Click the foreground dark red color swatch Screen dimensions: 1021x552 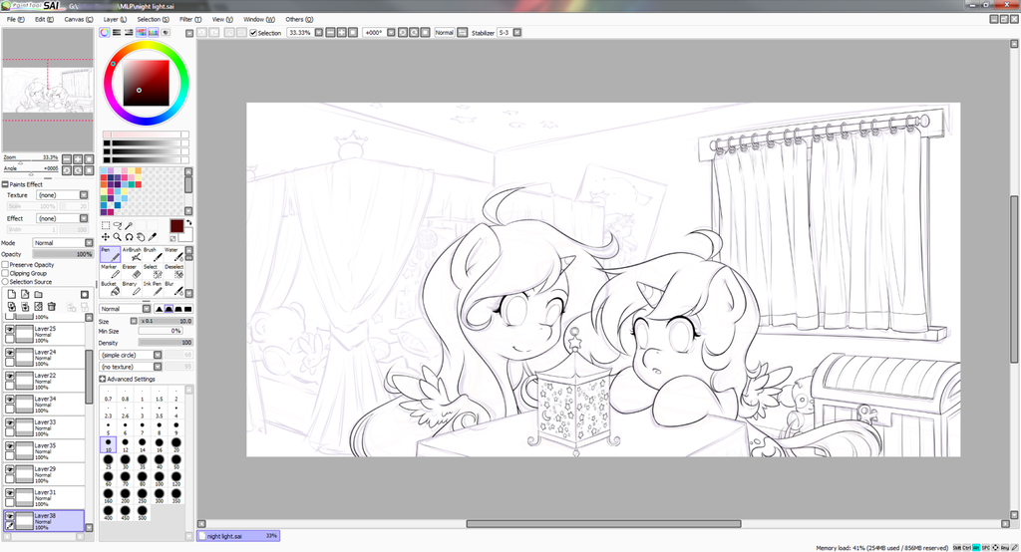click(x=176, y=226)
